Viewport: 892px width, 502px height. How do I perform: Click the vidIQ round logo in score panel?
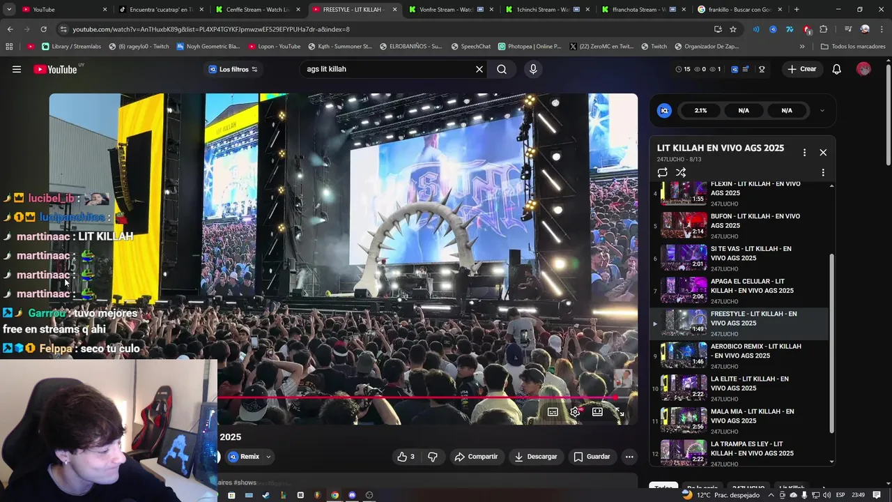pos(665,110)
